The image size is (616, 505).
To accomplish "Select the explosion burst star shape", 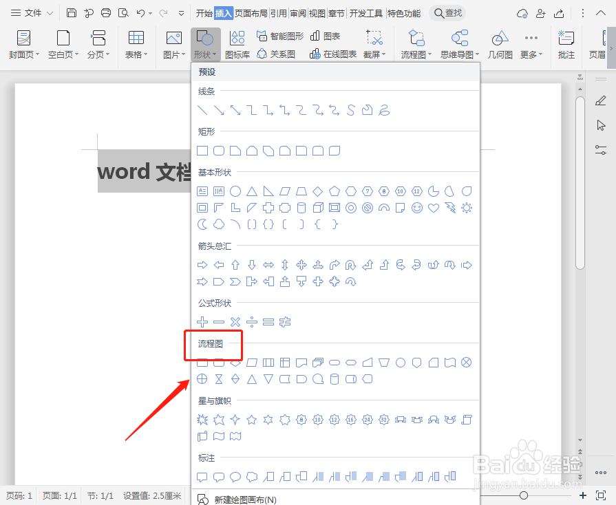I will [202, 420].
